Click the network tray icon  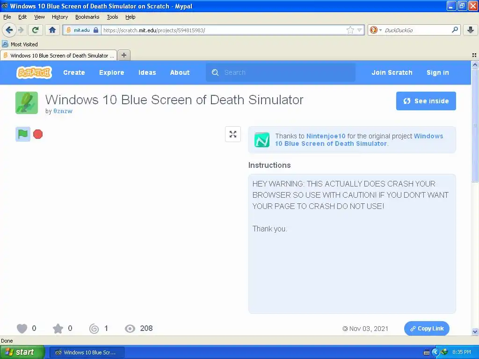[444, 352]
